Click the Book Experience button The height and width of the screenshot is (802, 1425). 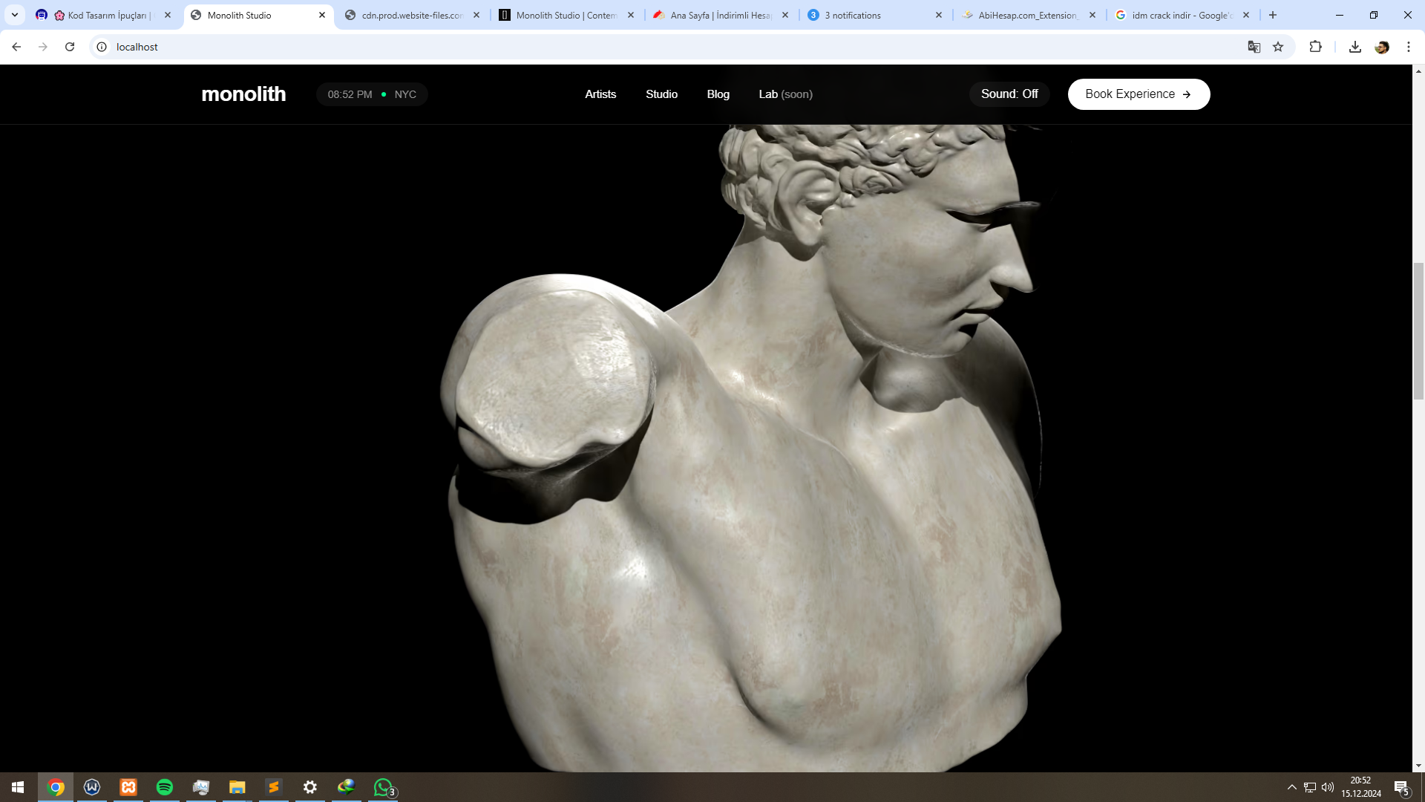[x=1138, y=94]
